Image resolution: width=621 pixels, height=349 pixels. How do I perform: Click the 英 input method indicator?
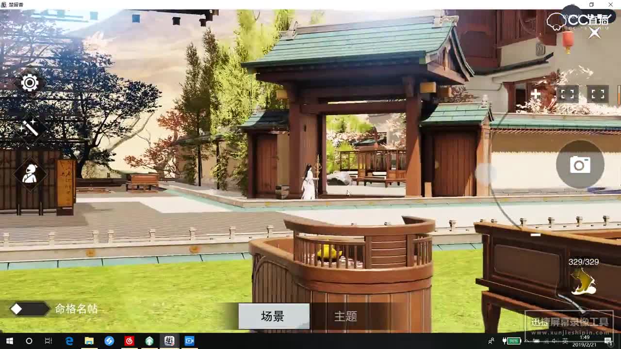click(x=565, y=341)
